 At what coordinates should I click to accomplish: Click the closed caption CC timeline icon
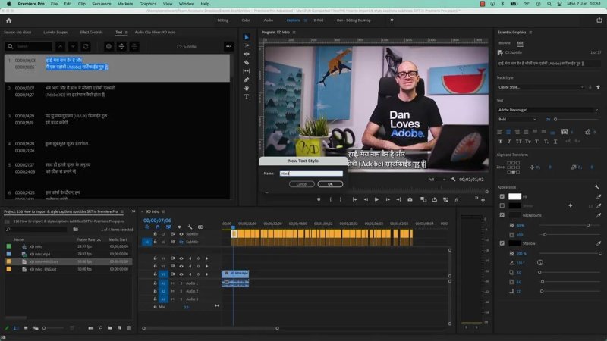[200, 227]
